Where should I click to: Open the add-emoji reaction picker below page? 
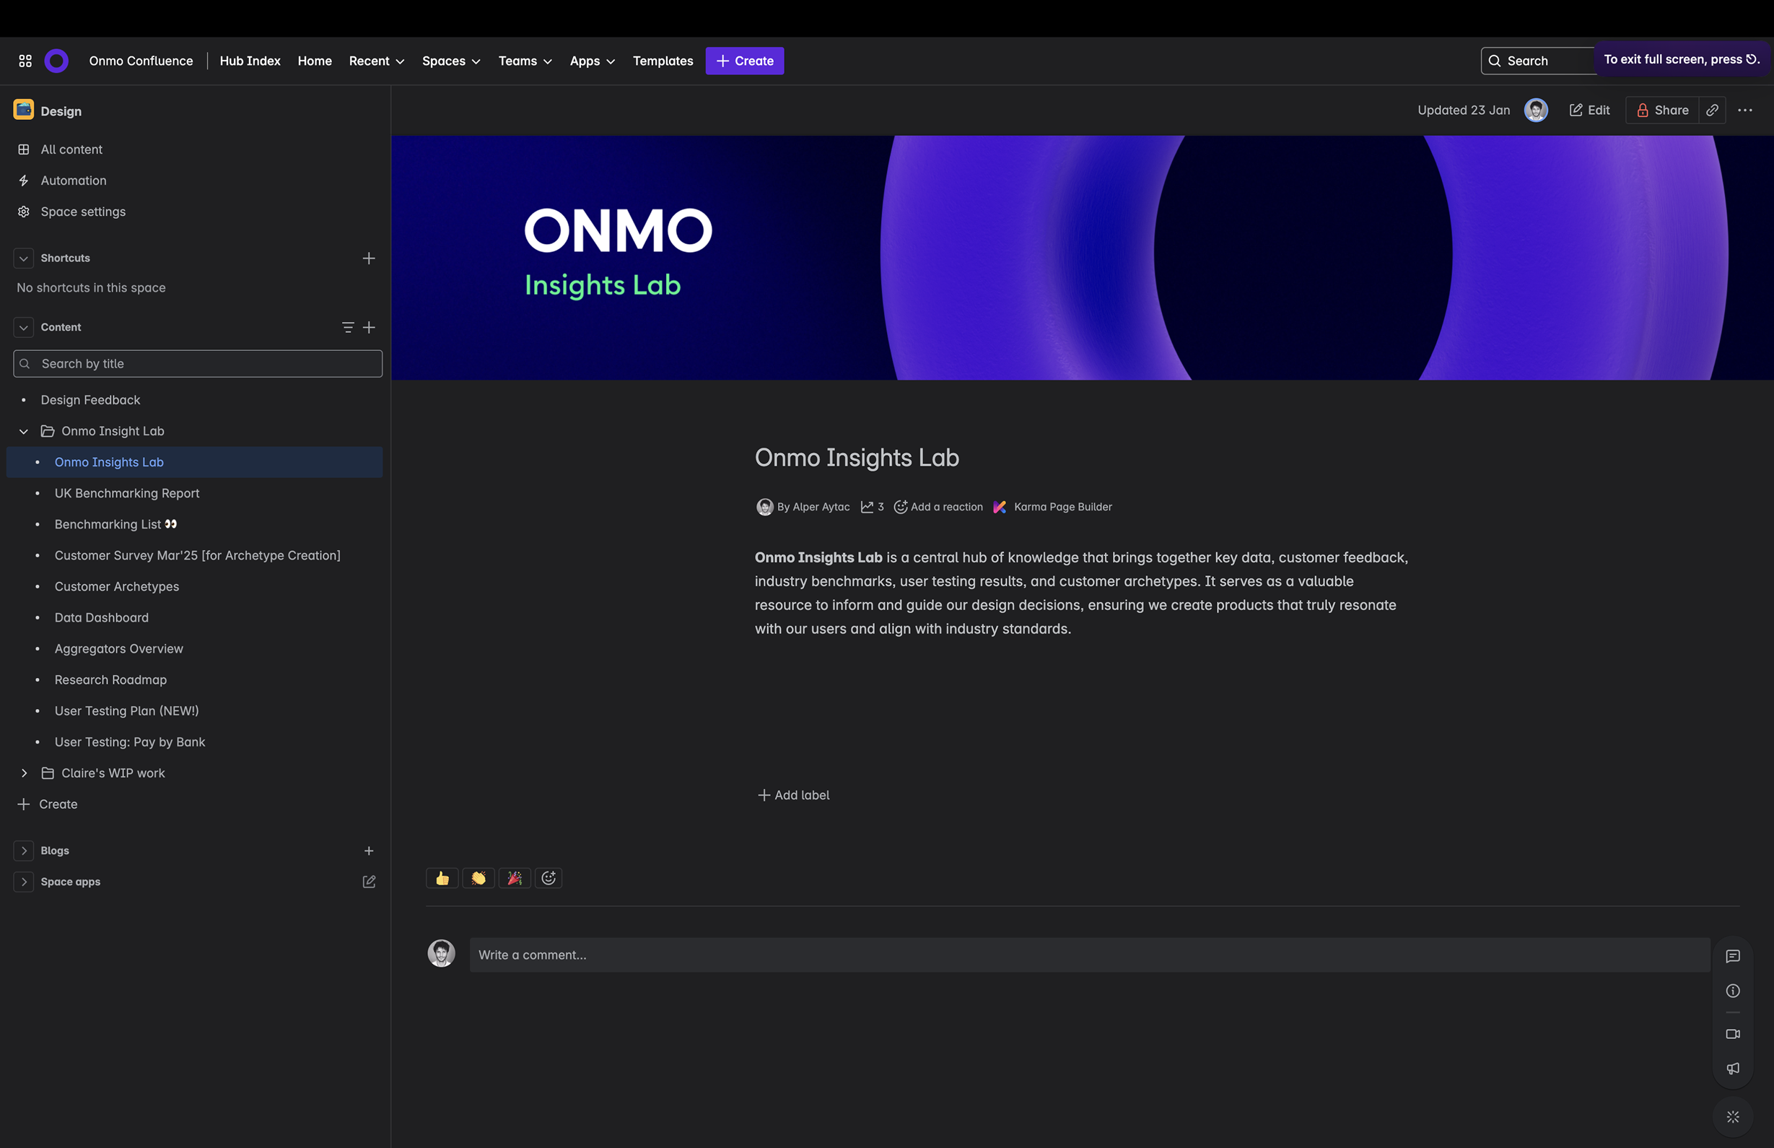549,878
